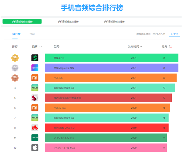This screenshot has width=182, height=153.
Task: Click the 排行 column header
Action: coord(15,46)
